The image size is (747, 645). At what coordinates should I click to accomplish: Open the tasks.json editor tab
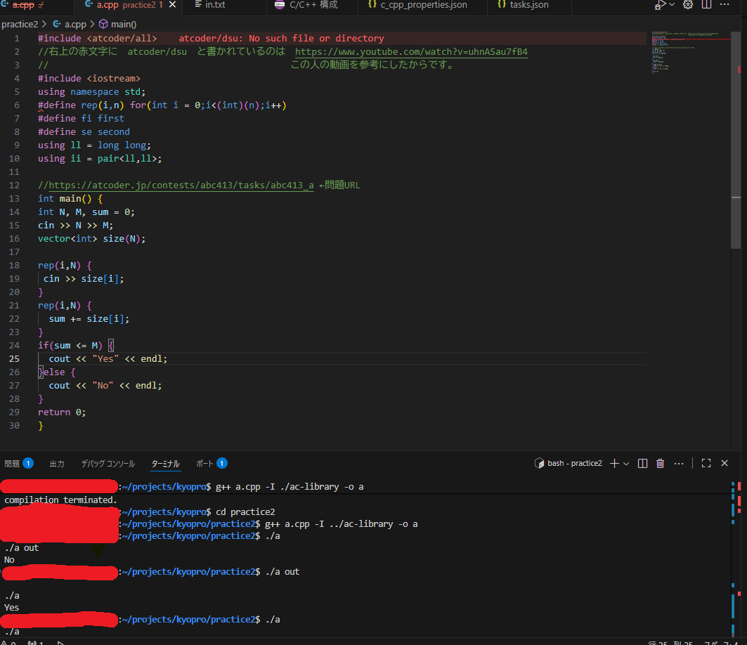(523, 5)
